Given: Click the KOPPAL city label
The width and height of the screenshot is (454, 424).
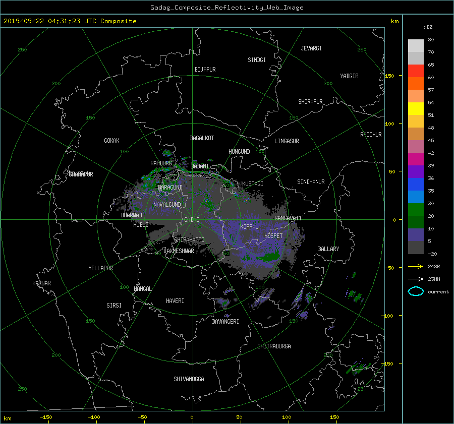Looking at the screenshot, I should click(x=249, y=226).
